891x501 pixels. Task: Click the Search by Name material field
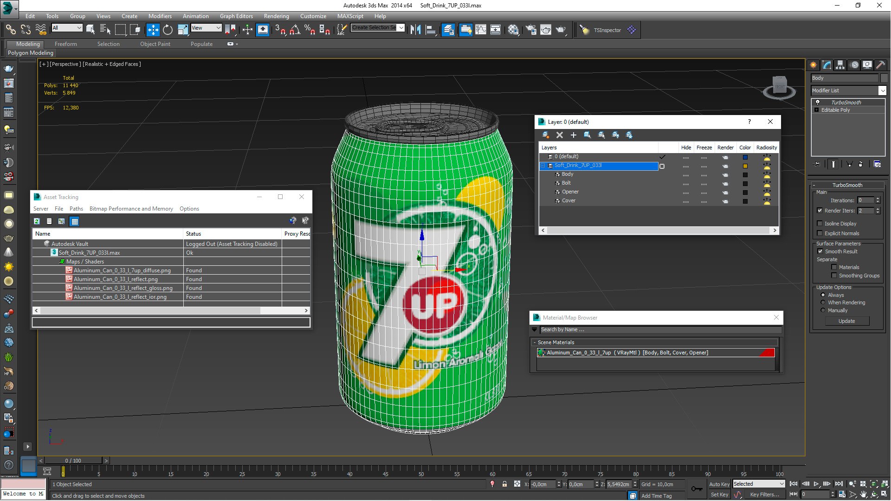pyautogui.click(x=661, y=330)
